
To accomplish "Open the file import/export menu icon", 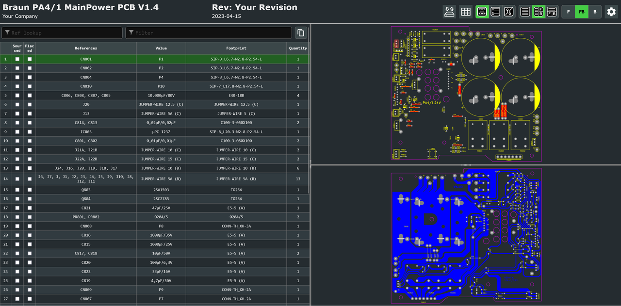I will [450, 12].
